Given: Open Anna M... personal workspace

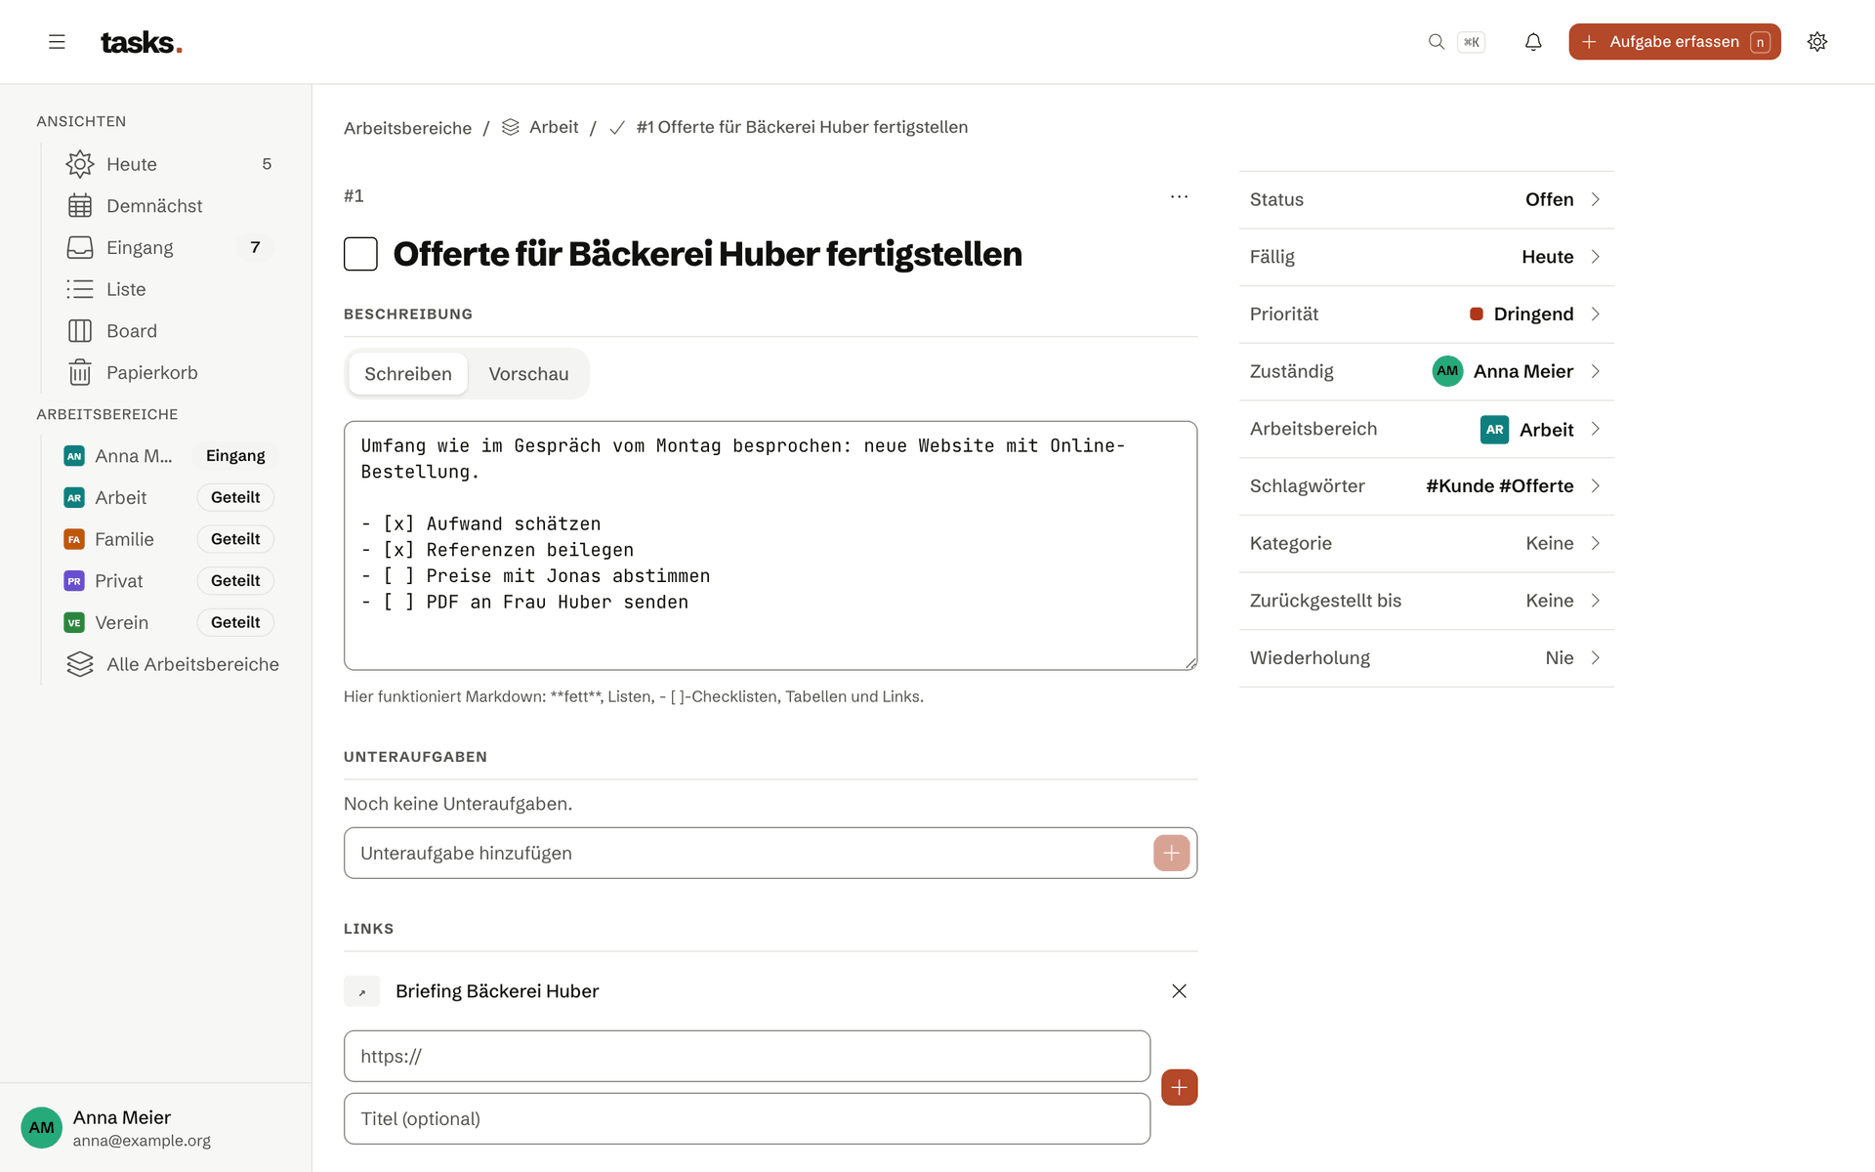Looking at the screenshot, I should pos(169,456).
